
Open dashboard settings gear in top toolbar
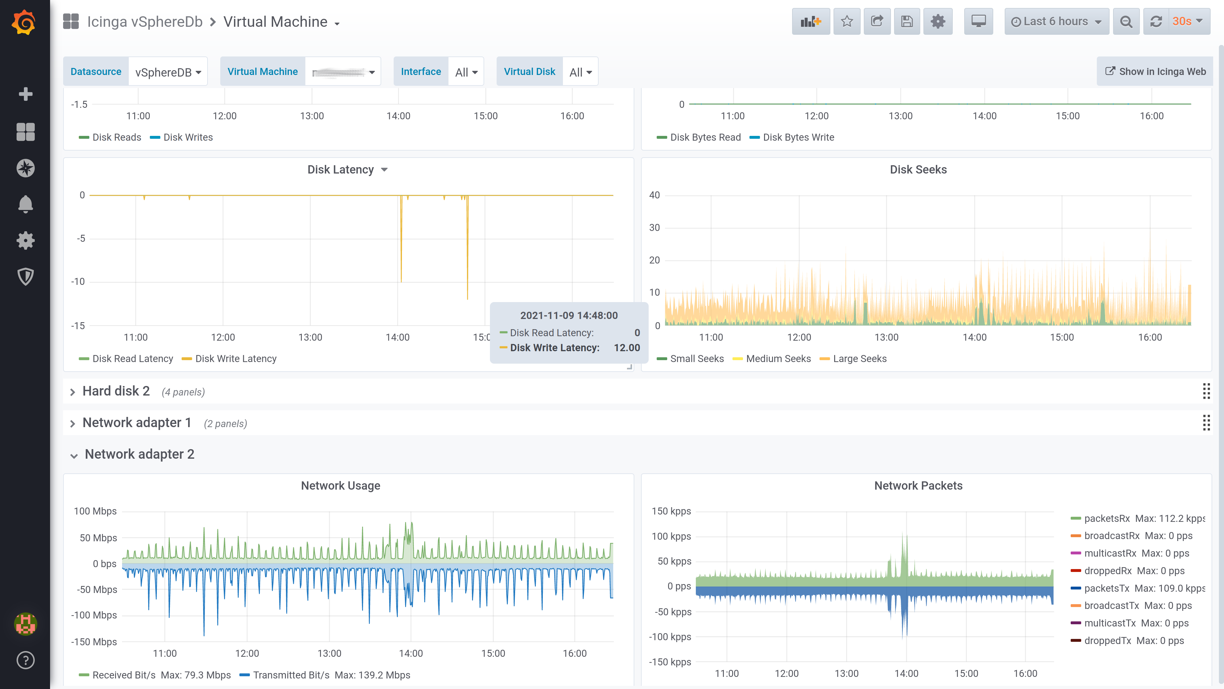pyautogui.click(x=937, y=21)
